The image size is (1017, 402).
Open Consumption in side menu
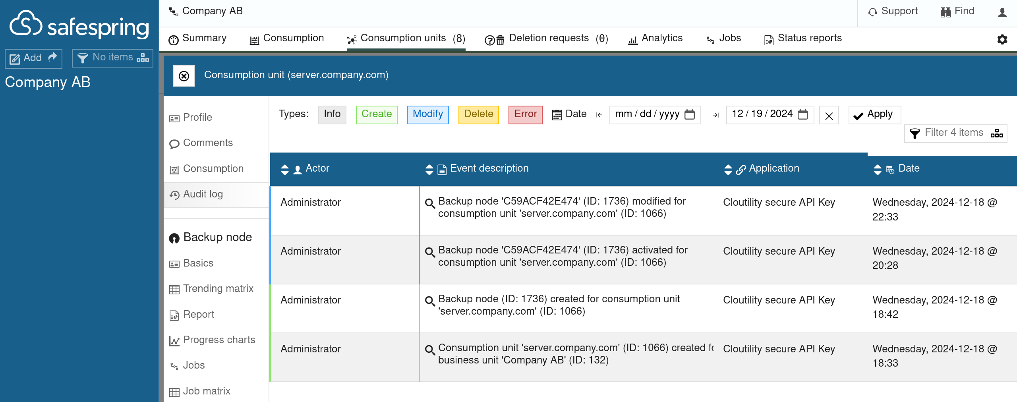coord(206,169)
